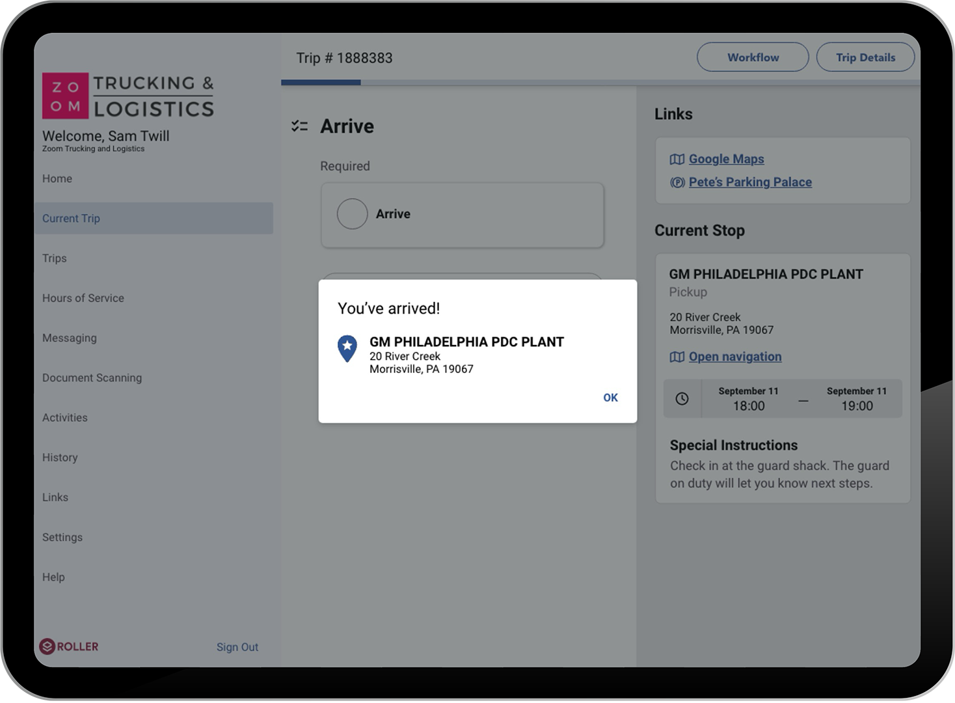
Task: Open Trip Details
Action: (x=865, y=57)
